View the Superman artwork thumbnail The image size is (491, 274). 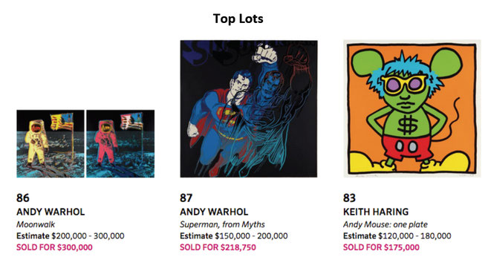(x=249, y=108)
